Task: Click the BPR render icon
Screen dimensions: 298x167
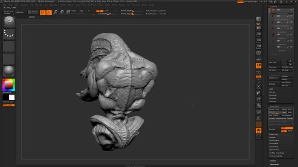Action: coord(258,19)
